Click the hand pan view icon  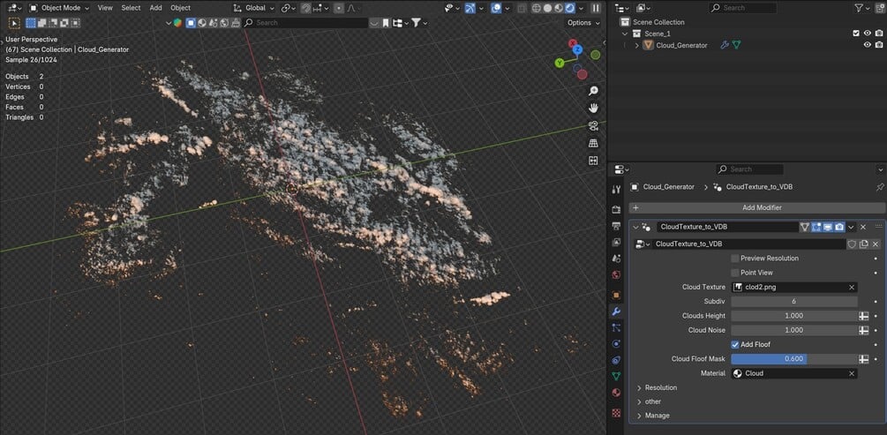coord(593,108)
